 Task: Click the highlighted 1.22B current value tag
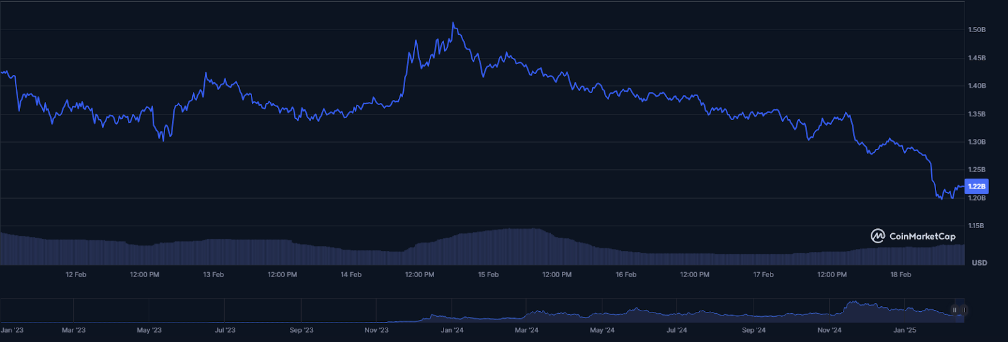click(976, 186)
